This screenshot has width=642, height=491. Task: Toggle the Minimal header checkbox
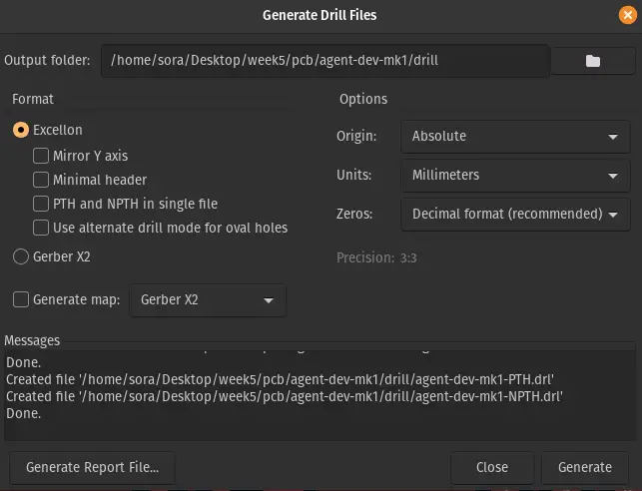click(41, 180)
